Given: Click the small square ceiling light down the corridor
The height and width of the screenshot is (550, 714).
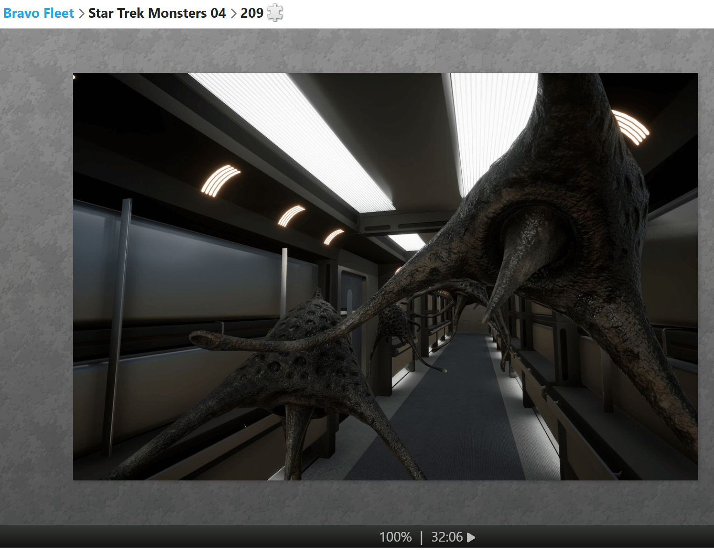Looking at the screenshot, I should (407, 241).
